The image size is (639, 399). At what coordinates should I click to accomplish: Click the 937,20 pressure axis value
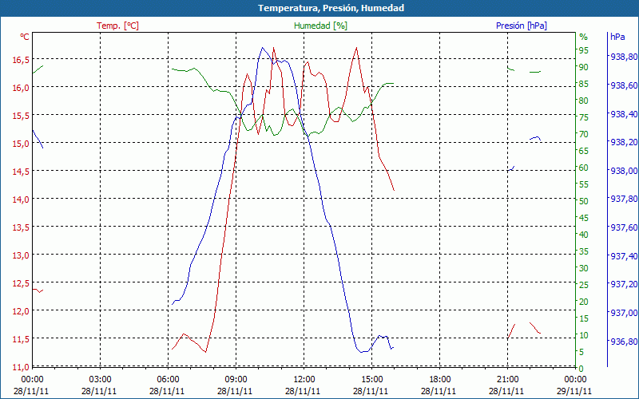coord(624,284)
